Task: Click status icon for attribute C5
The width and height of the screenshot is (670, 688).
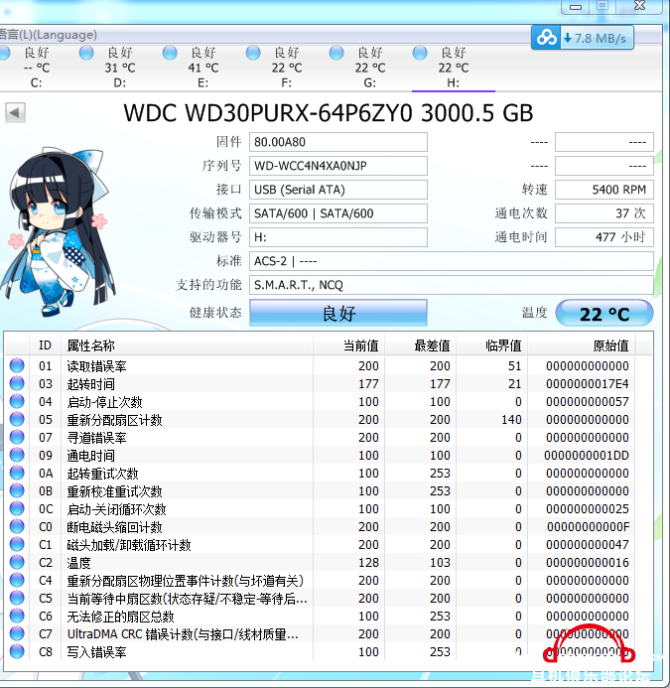Action: click(17, 598)
